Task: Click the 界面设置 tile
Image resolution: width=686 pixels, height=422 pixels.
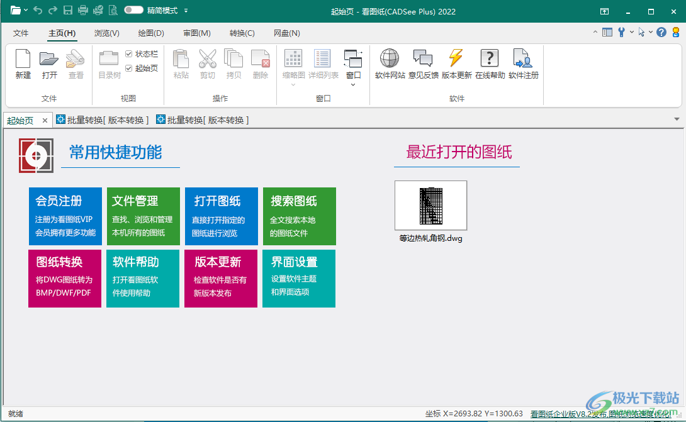Action: [x=299, y=279]
